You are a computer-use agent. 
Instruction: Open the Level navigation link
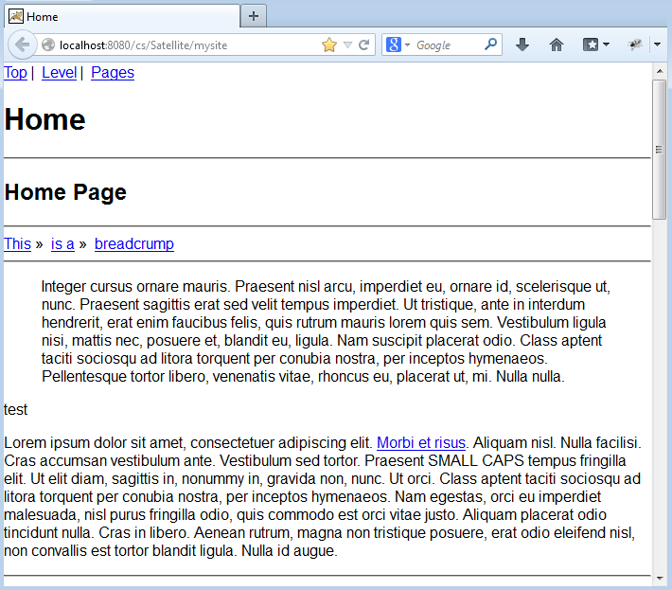pyautogui.click(x=59, y=73)
